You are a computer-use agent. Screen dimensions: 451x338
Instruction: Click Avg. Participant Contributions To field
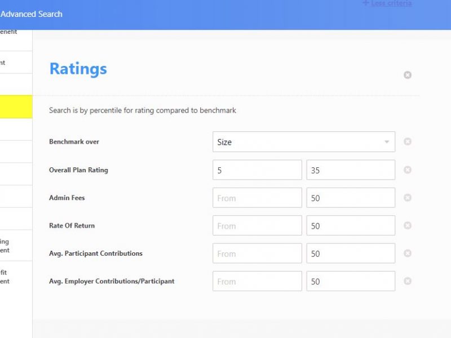351,253
